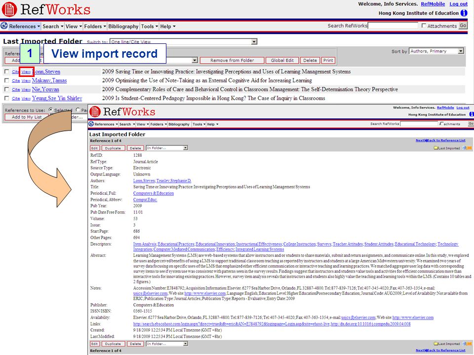The width and height of the screenshot is (474, 355).
Task: Click the Log out link in the list window
Action: click(x=458, y=4)
